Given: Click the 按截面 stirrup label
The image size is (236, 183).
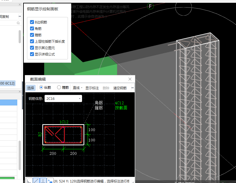Looking at the screenshot, I should tap(121, 108).
